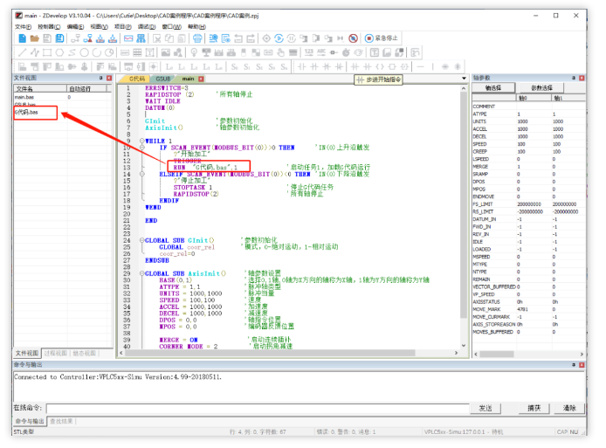Collapse the ELSEIF SCAN_EVENT code block

pyautogui.click(x=141, y=175)
